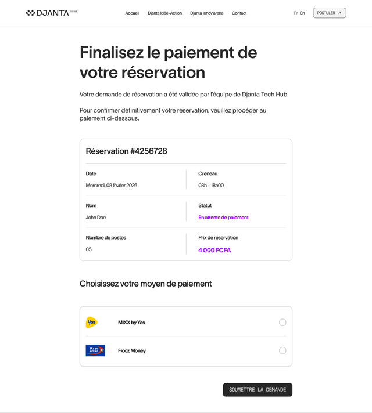Click the 4 000 FCFA price
372x413 pixels.
pos(214,250)
